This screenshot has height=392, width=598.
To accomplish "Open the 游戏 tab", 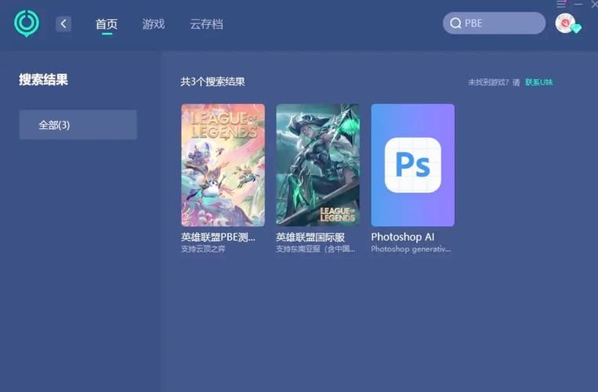I will click(x=154, y=24).
